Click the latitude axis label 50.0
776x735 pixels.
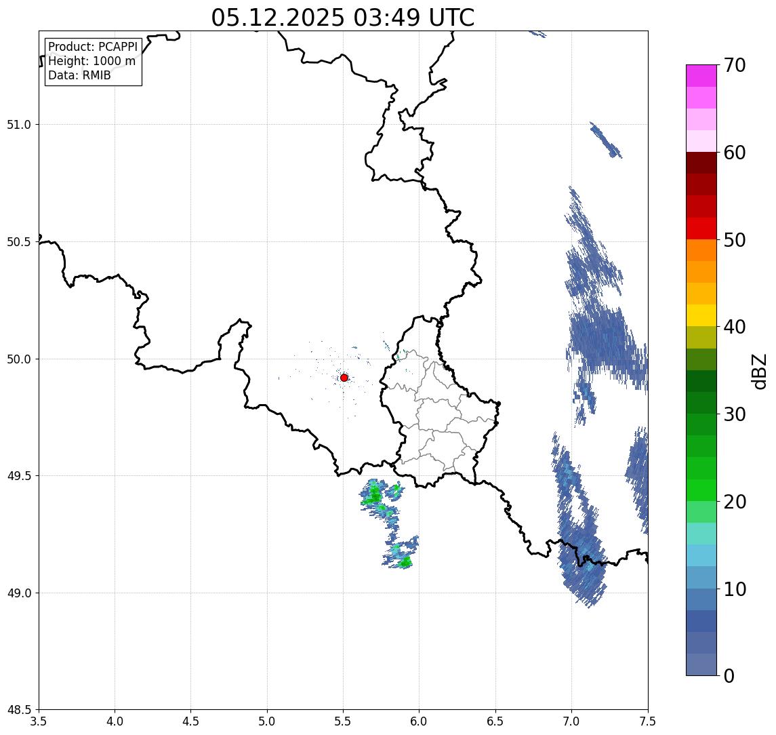(19, 359)
